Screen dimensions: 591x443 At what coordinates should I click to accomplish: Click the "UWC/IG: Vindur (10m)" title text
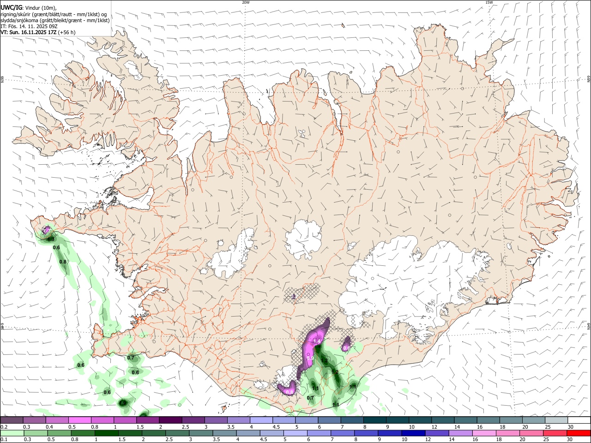29,8
